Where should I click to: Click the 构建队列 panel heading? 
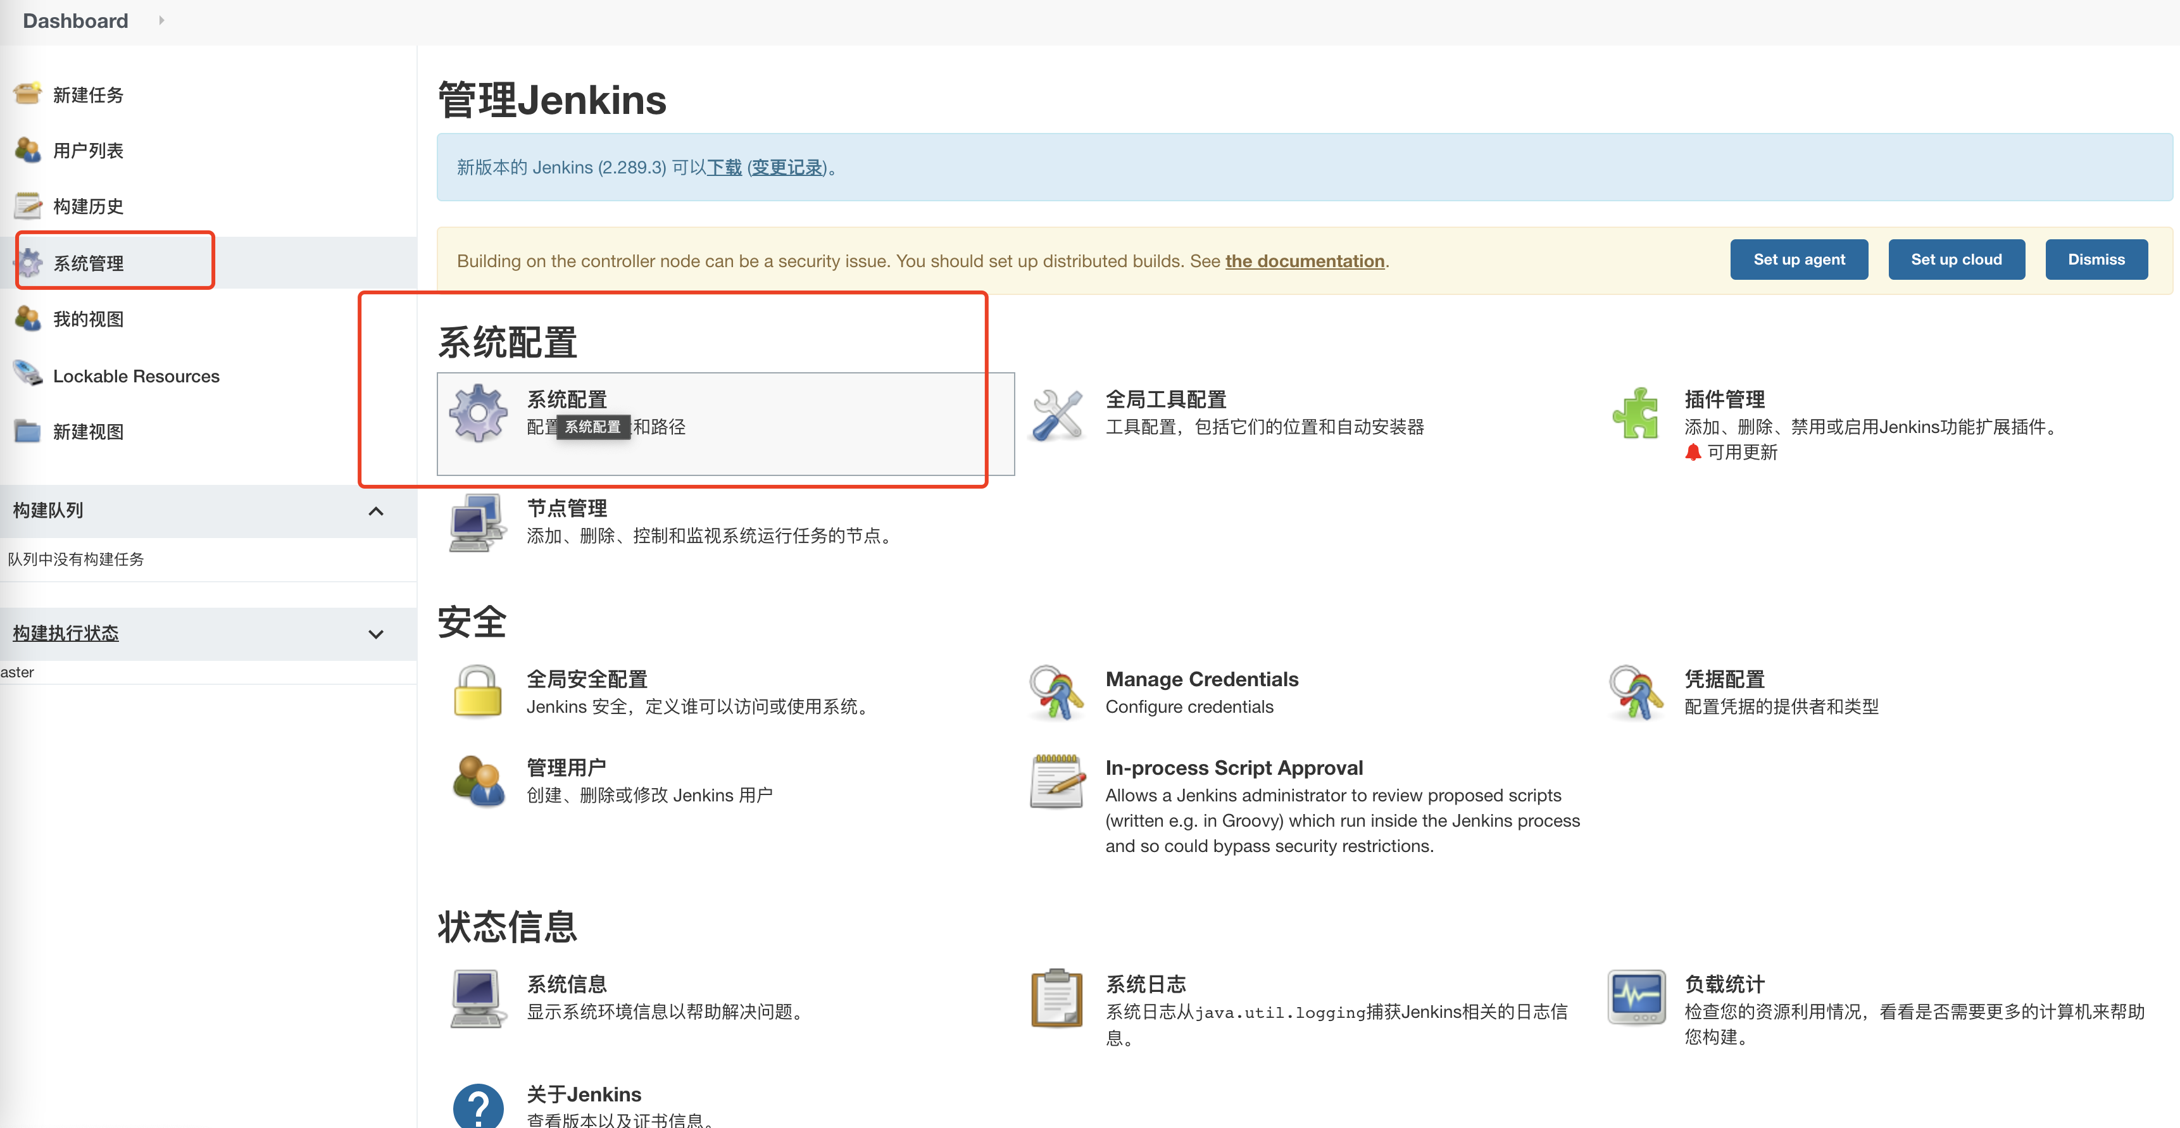[x=47, y=510]
